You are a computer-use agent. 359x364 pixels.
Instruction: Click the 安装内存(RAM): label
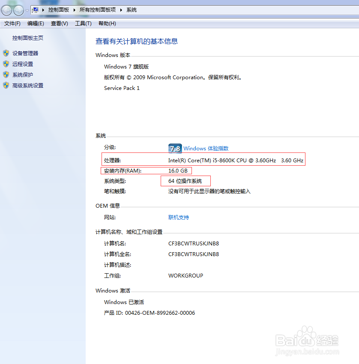[x=123, y=170]
